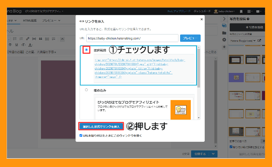Select the purple photo thumbnail
This screenshot has width=272, height=167.
tap(236, 77)
